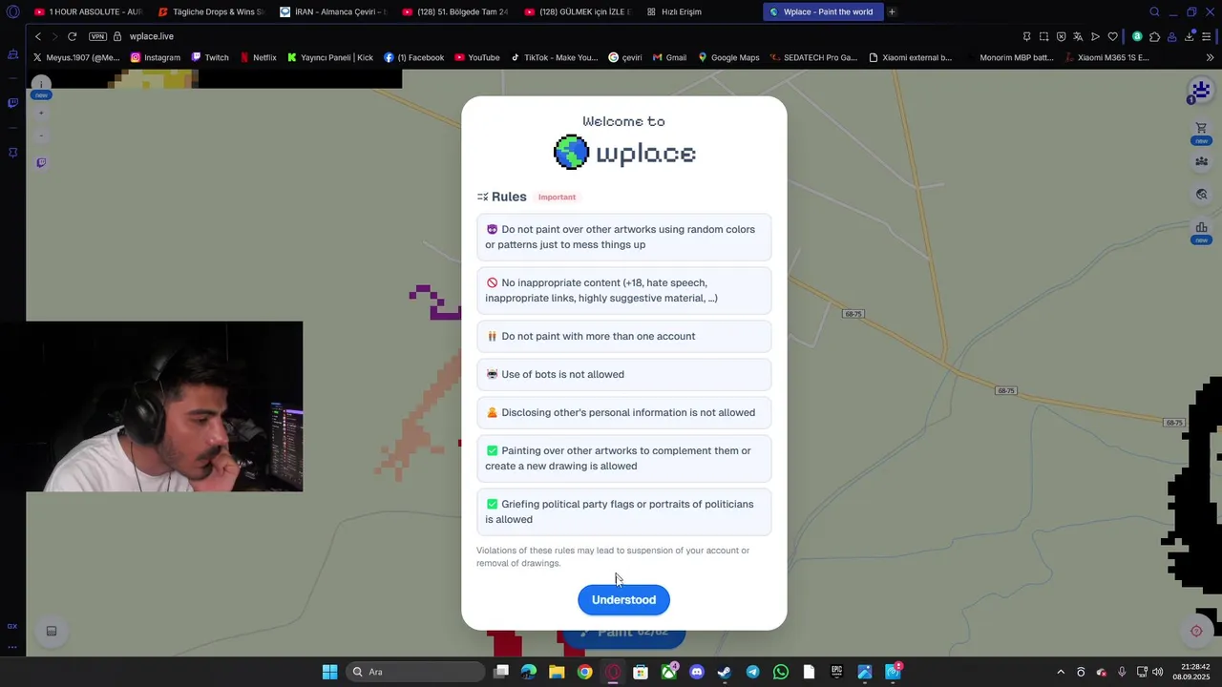This screenshot has width=1222, height=687.
Task: Click the taskbar search box Ara
Action: 415,672
